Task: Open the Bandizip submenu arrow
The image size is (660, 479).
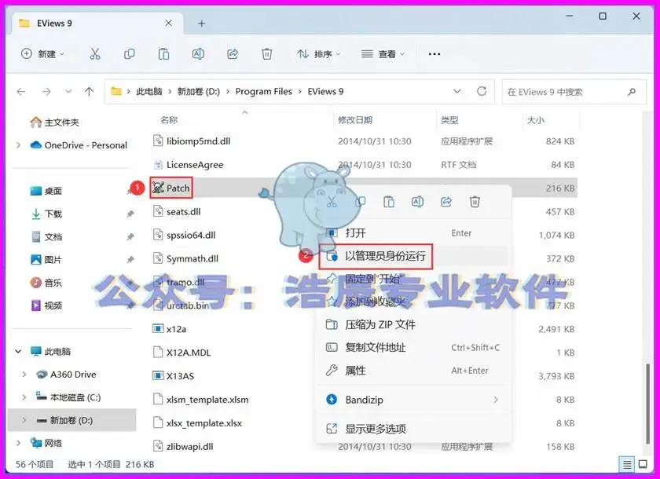Action: click(496, 400)
